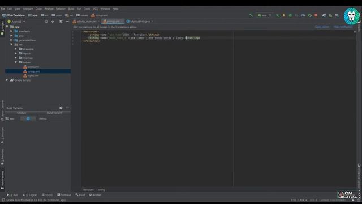362x204 pixels.
Task: Toggle the Project side tool tab
Action: (2, 28)
